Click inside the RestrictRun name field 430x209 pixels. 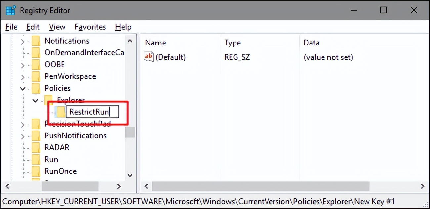pyautogui.click(x=93, y=112)
